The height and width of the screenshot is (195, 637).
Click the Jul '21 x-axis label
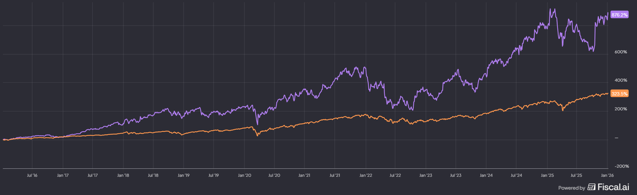click(335, 175)
